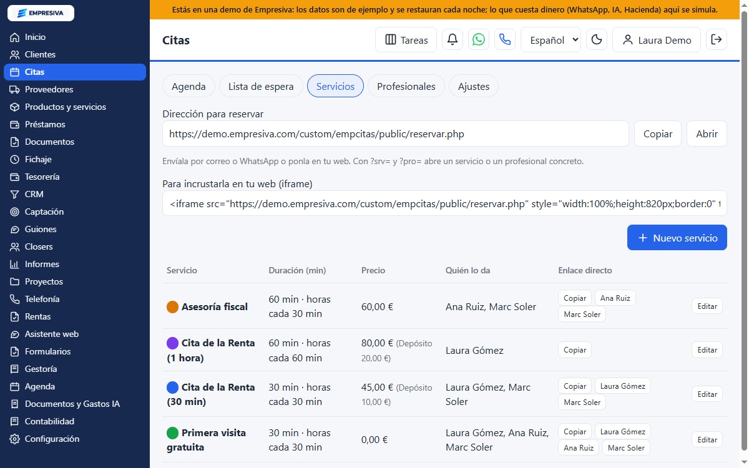Click the Clientes people icon

click(15, 55)
